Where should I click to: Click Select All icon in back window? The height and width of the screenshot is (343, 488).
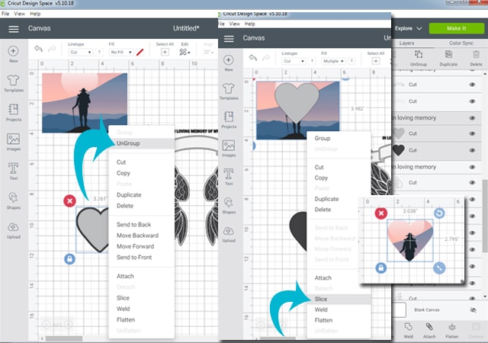point(165,52)
